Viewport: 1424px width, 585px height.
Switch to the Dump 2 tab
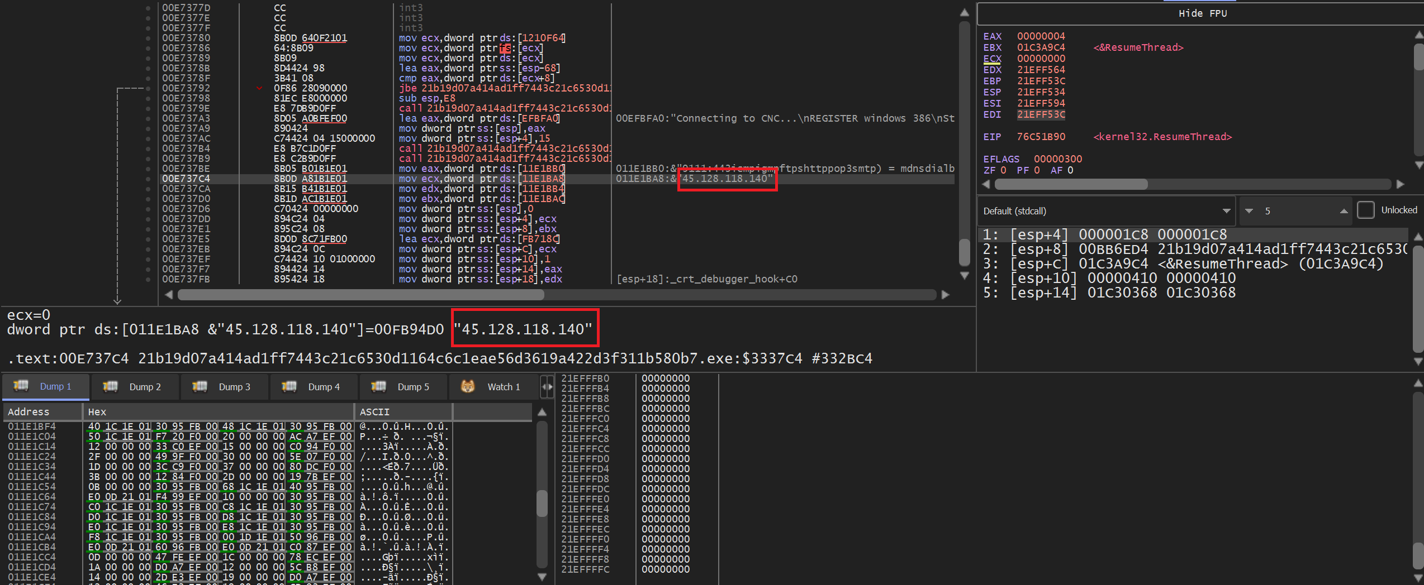tap(134, 387)
